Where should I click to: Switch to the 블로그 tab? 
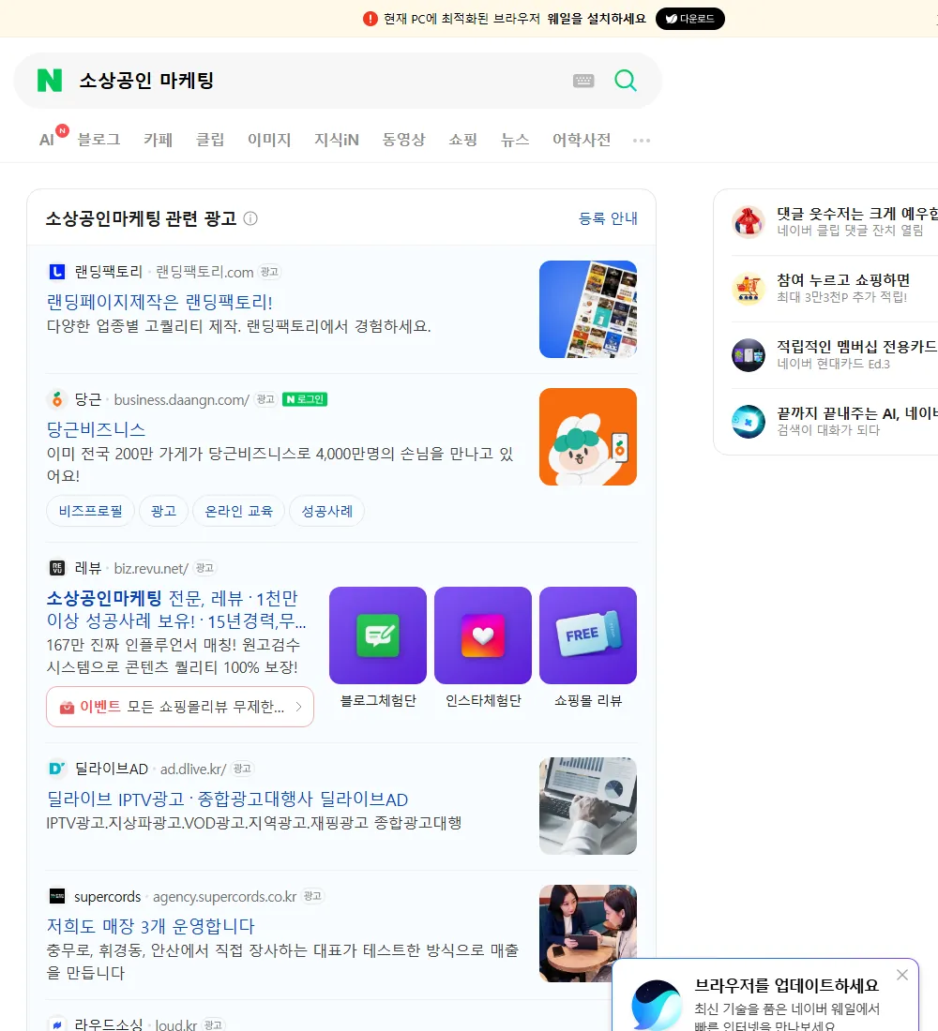click(98, 140)
